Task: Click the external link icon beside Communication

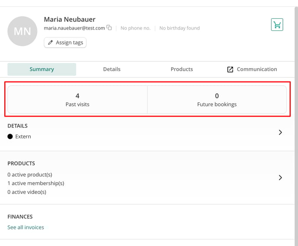Action: point(230,69)
